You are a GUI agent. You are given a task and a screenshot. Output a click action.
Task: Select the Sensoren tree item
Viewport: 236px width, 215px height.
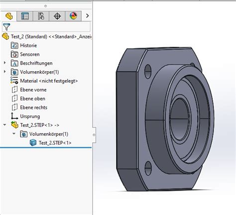point(30,54)
